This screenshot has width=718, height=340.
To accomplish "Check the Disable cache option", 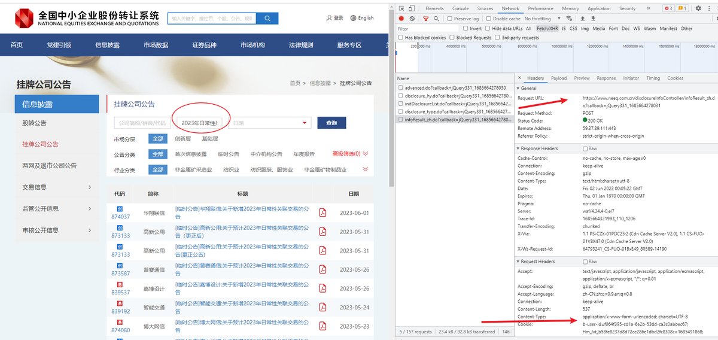I will (489, 19).
